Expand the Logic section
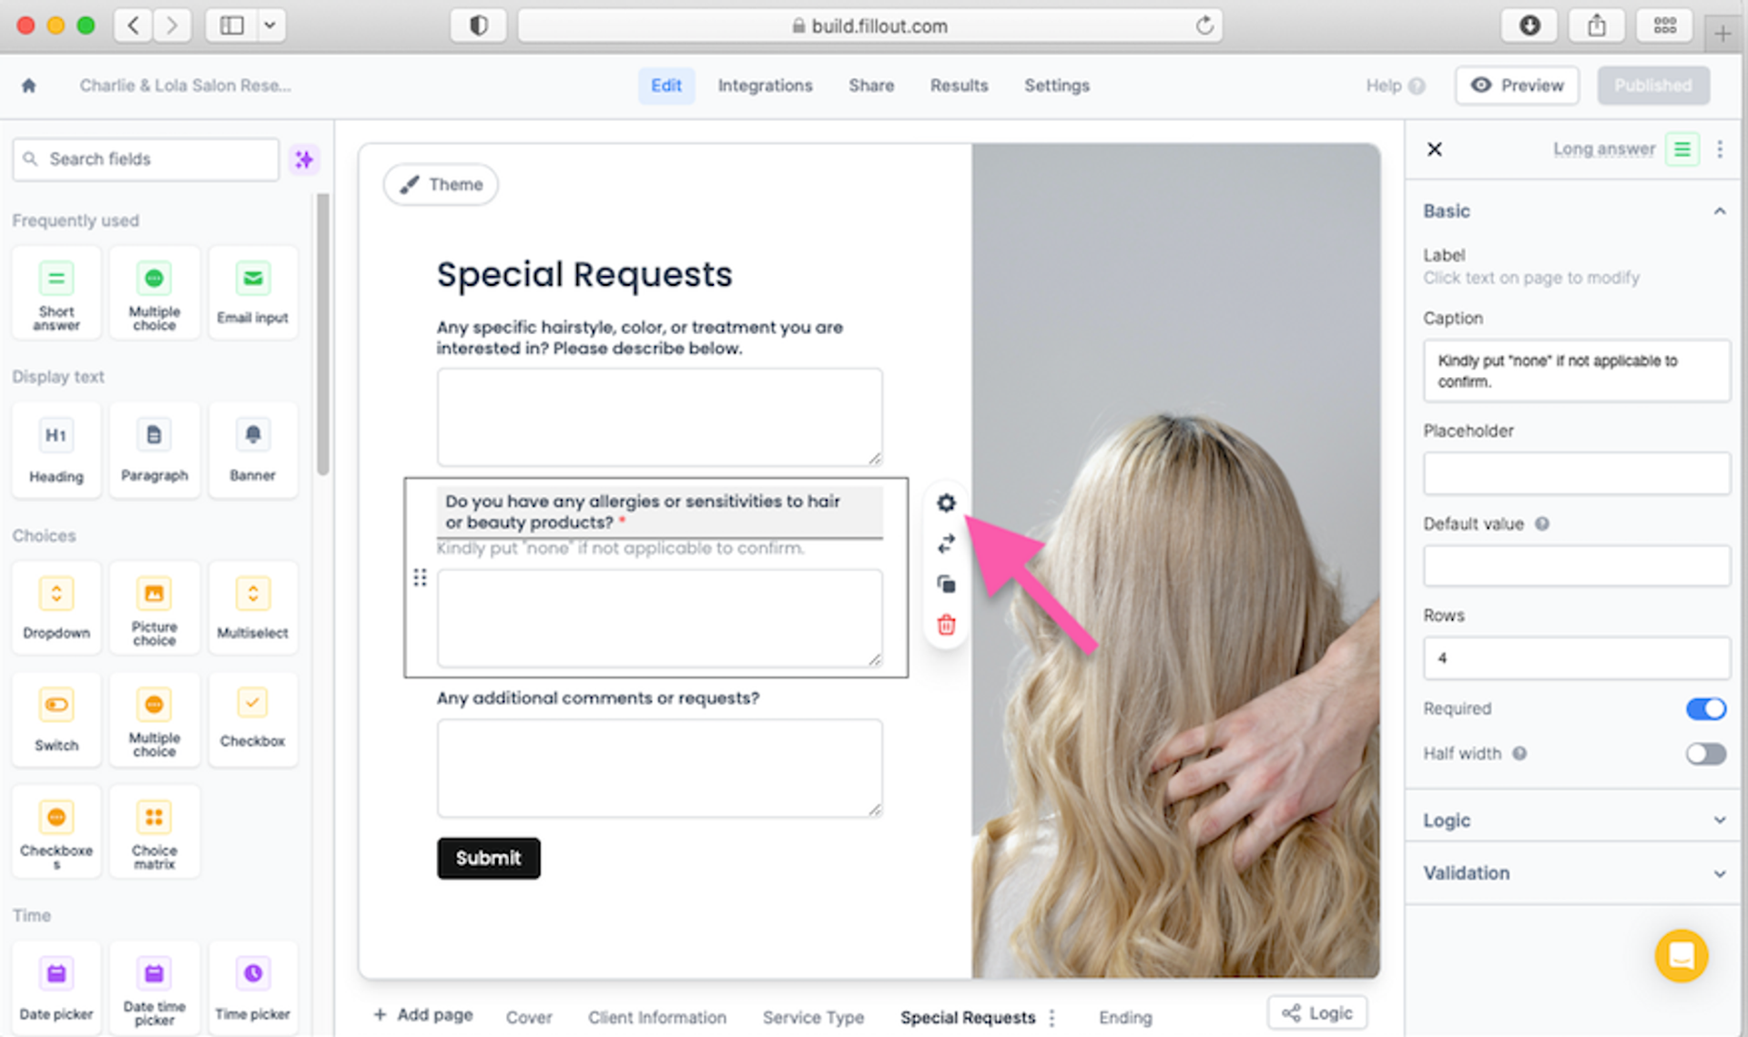The width and height of the screenshot is (1748, 1037). tap(1578, 819)
